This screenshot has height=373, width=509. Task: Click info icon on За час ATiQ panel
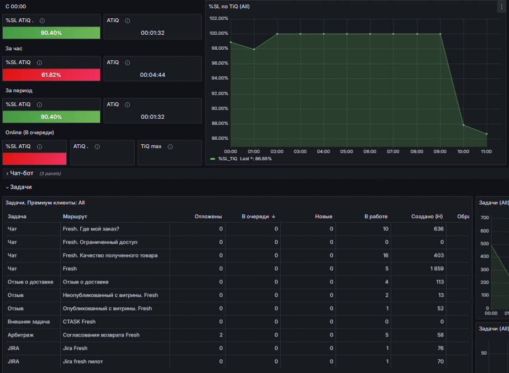[128, 62]
